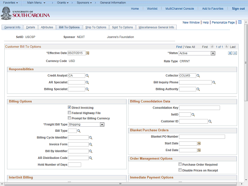Viewport: 248px width, 186px height.
Task: Open the Effective Date calendar picker
Action: click(x=88, y=53)
